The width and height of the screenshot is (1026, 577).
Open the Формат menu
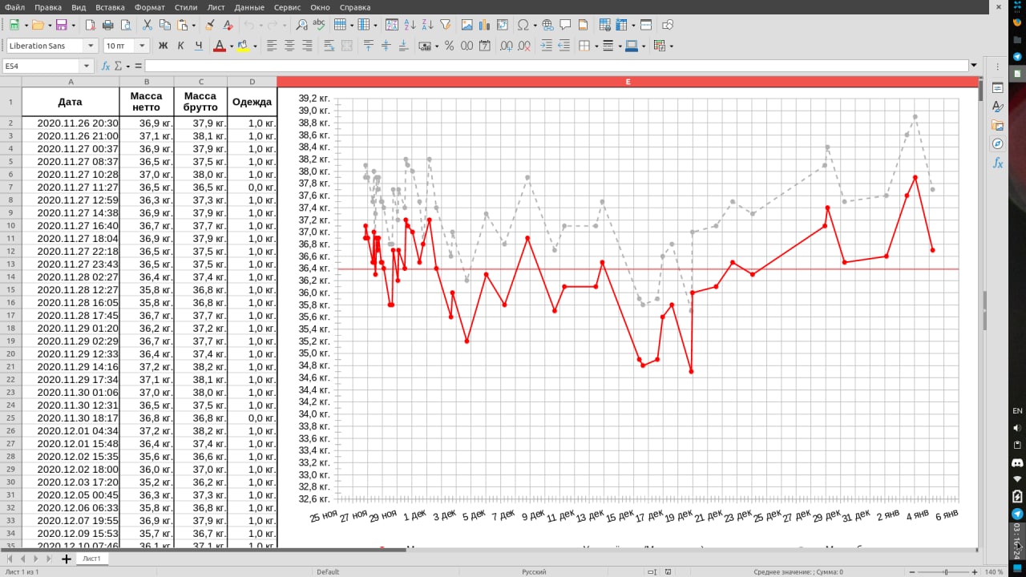150,7
